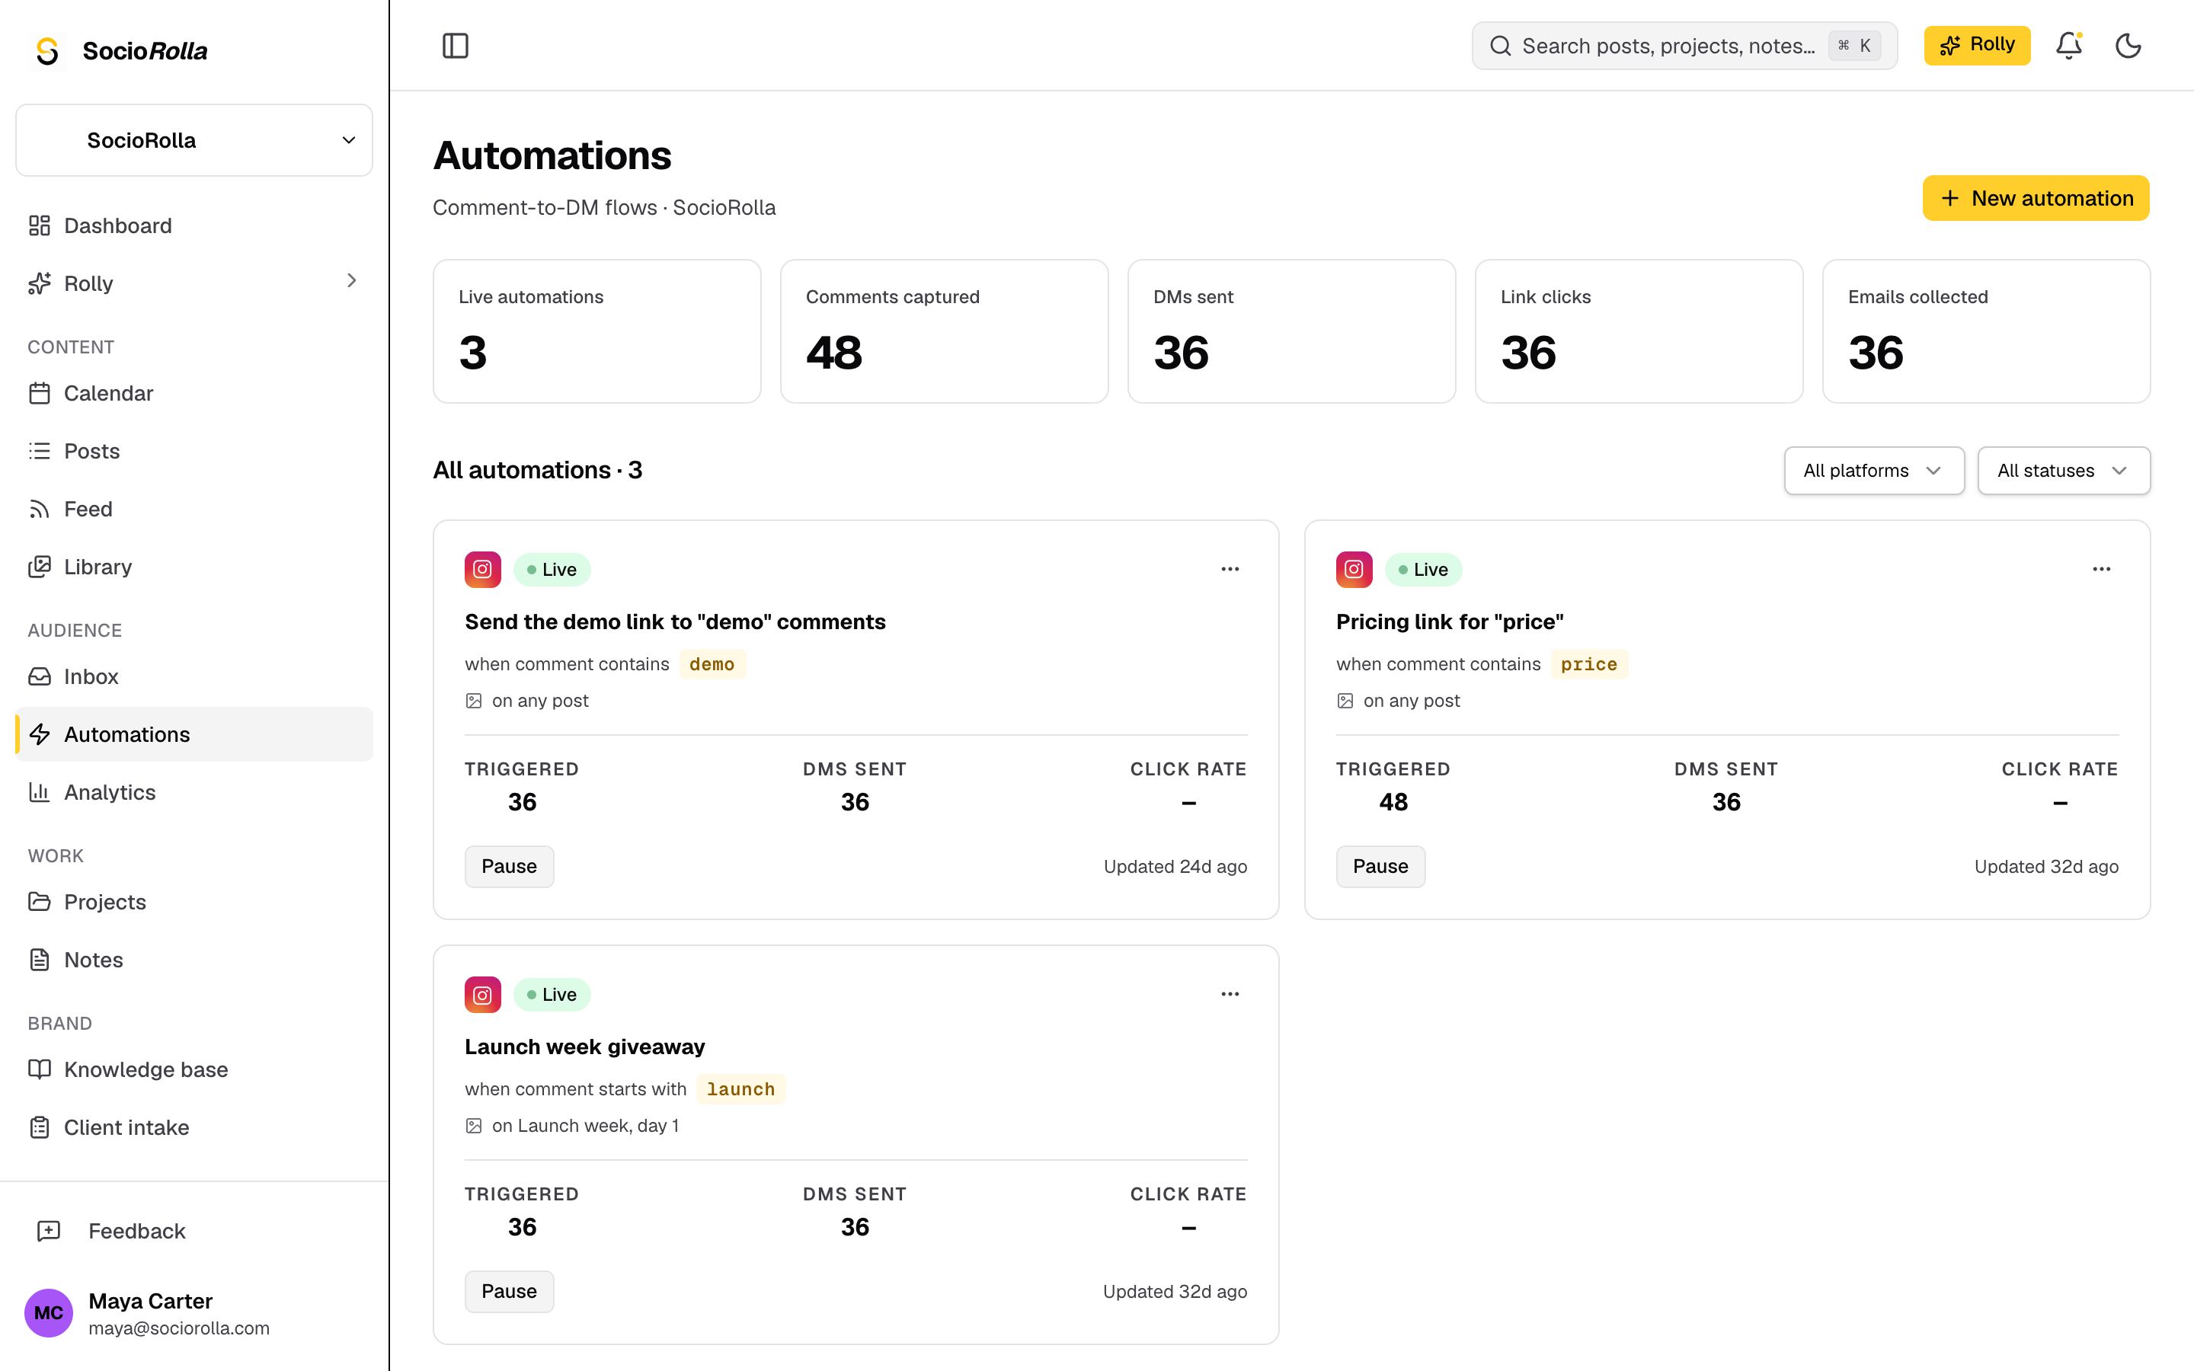Switch to dark mode moon icon
The width and height of the screenshot is (2194, 1371).
coord(2128,46)
